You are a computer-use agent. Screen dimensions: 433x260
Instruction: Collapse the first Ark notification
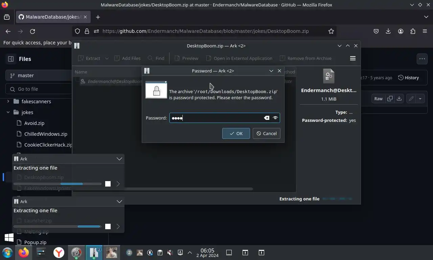pyautogui.click(x=119, y=159)
